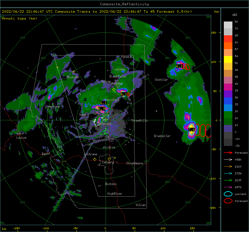Click the gray 80 dBZ color swatch
This screenshot has width=249, height=232.
tap(228, 25)
